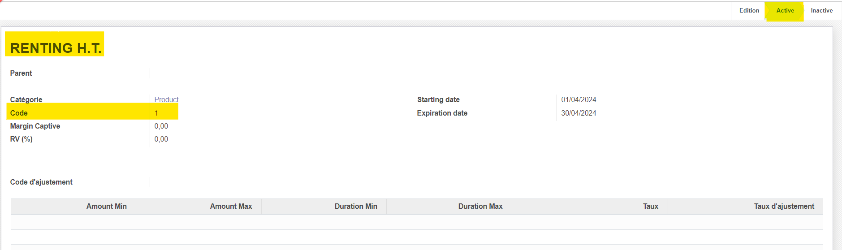Sort by Amount Max column
This screenshot has width=842, height=250.
[231, 206]
